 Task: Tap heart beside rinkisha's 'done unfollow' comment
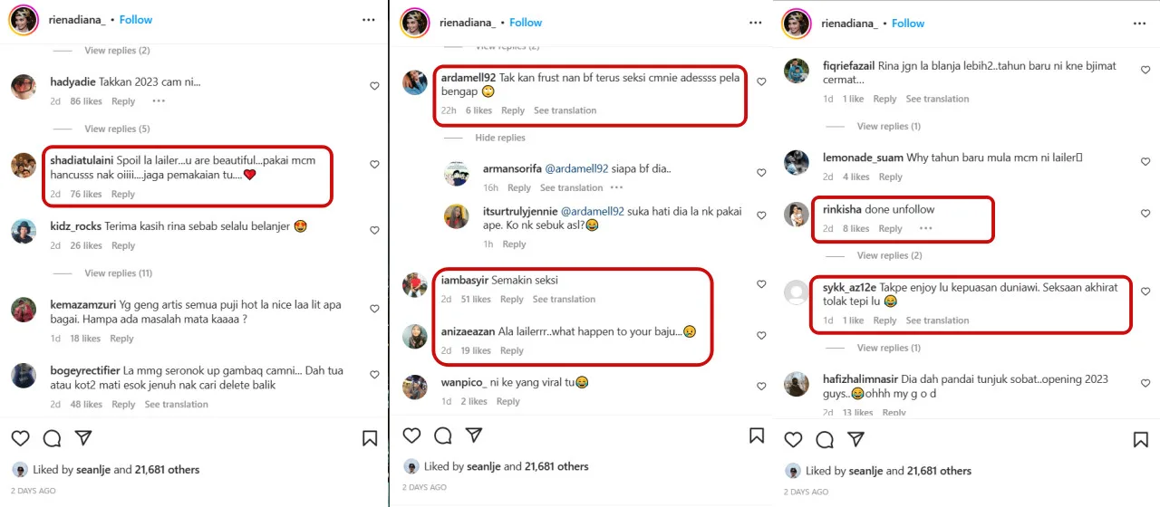coord(1145,214)
